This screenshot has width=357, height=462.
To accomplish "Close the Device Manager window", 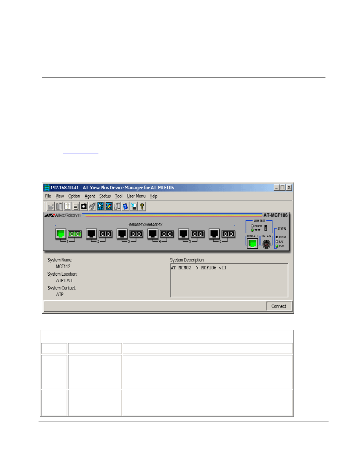I will coord(289,187).
